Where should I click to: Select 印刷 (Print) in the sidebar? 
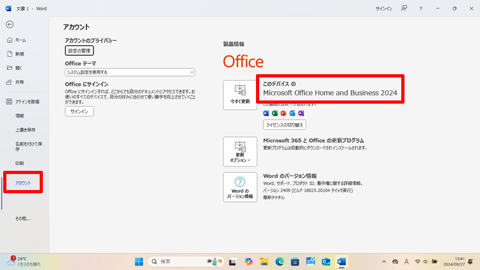[x=20, y=163]
